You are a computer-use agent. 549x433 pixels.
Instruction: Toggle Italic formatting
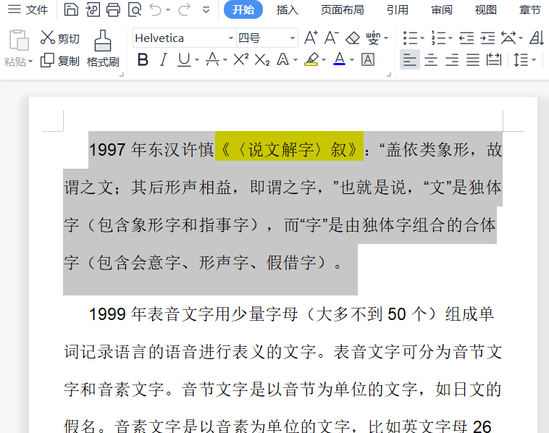pyautogui.click(x=163, y=60)
